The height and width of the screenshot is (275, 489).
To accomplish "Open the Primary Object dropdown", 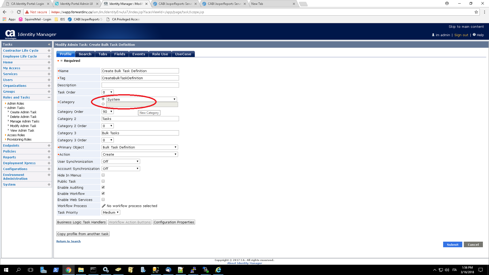I will pyautogui.click(x=140, y=147).
